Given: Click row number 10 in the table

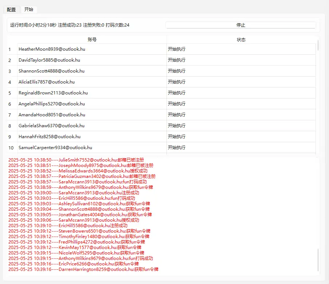Looking at the screenshot, I should 11,148.
